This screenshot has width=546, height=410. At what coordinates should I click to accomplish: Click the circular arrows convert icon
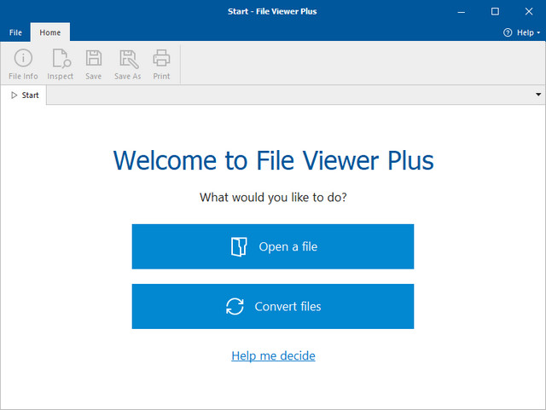pyautogui.click(x=235, y=307)
